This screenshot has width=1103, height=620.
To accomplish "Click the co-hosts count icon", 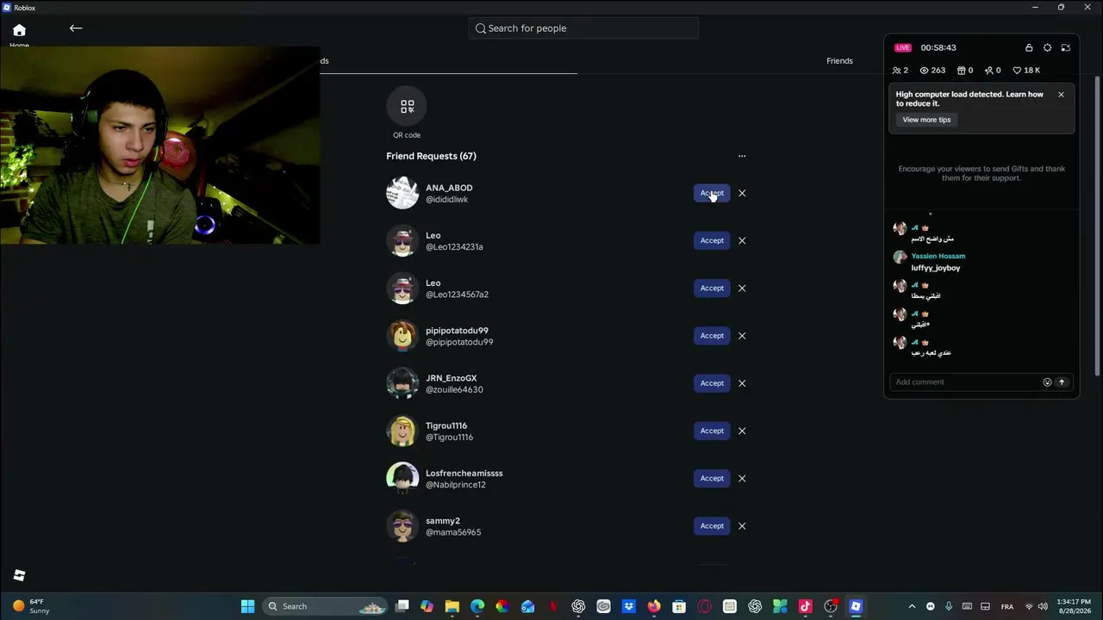I will coord(897,71).
